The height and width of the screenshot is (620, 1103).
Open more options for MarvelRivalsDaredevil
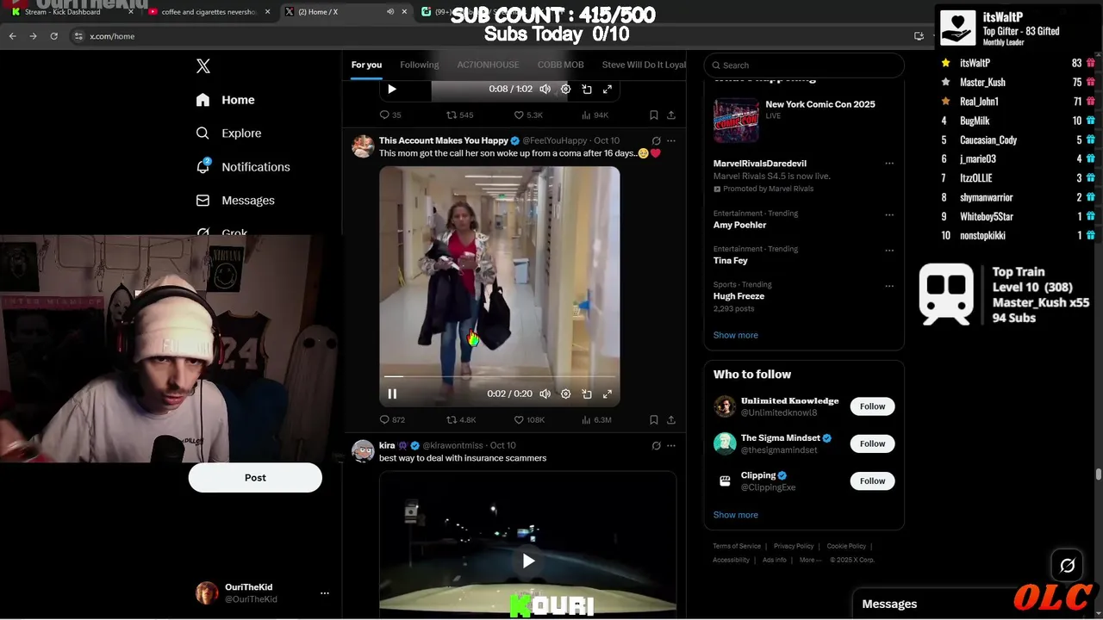pos(889,164)
